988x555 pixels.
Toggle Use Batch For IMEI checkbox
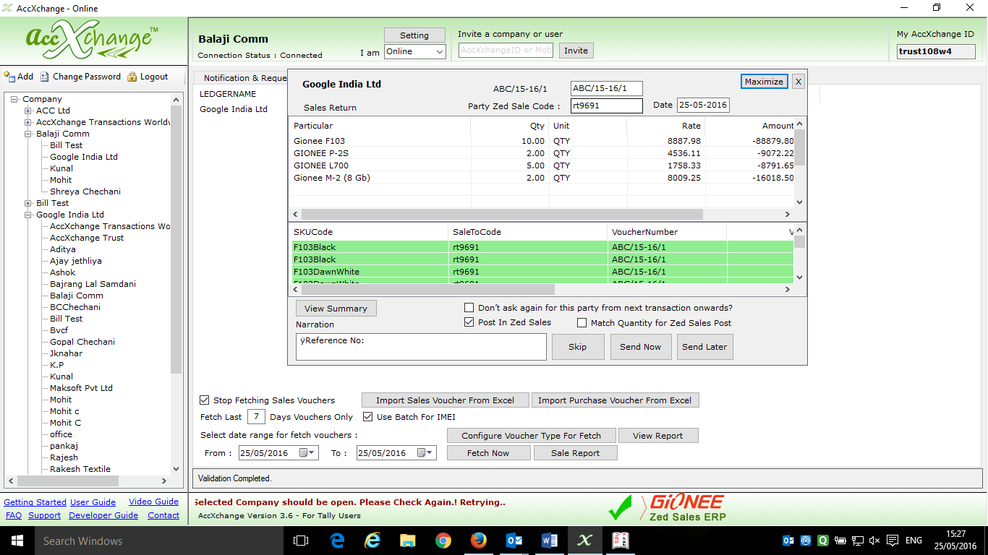pyautogui.click(x=367, y=417)
